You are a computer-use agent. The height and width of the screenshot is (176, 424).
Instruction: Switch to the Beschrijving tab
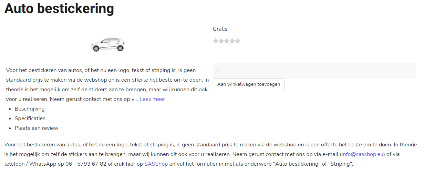30,109
